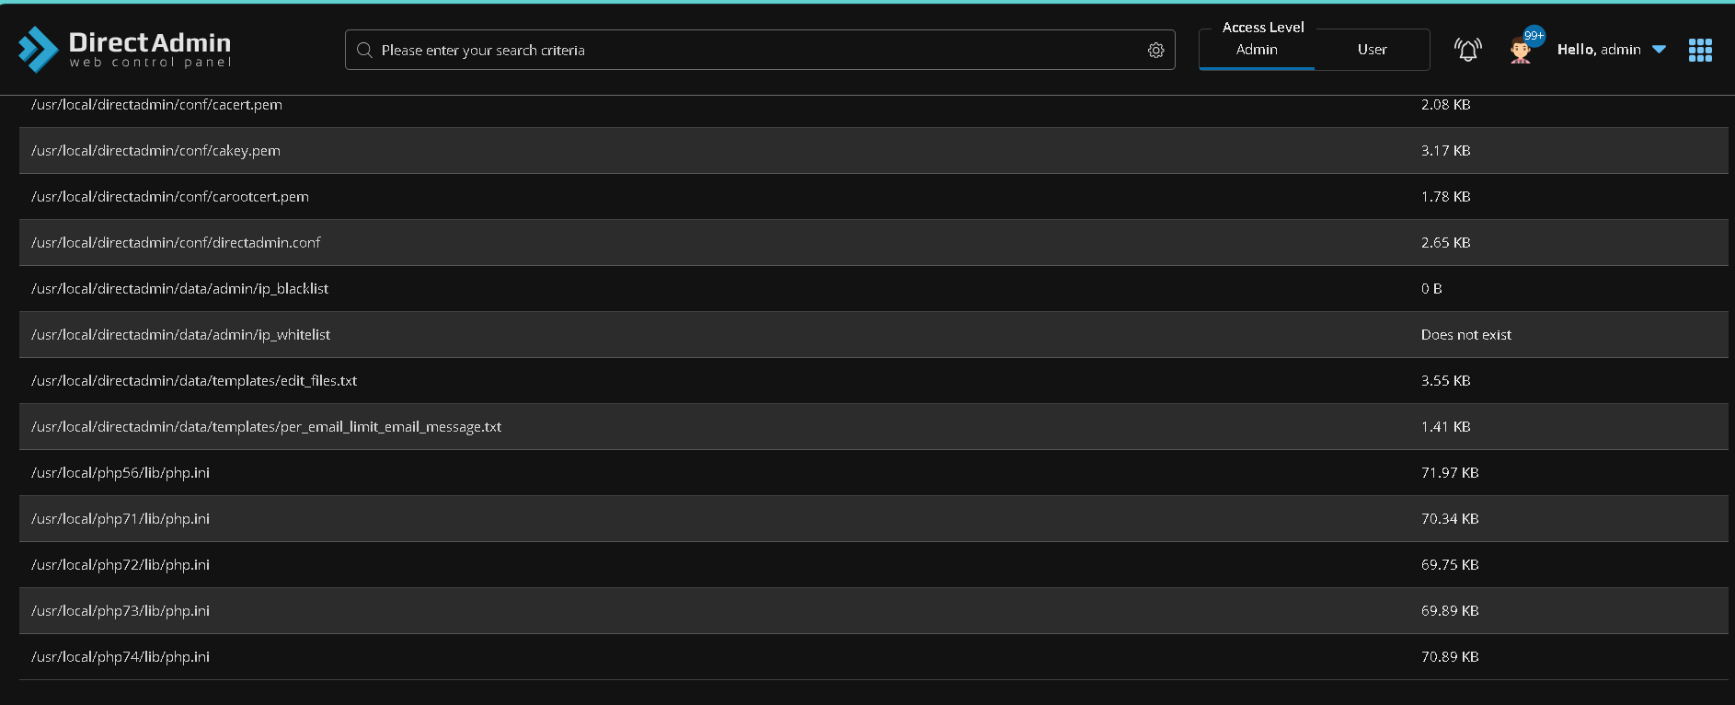Open the carootcert.pem file
Image resolution: width=1735 pixels, height=705 pixels.
click(x=169, y=197)
